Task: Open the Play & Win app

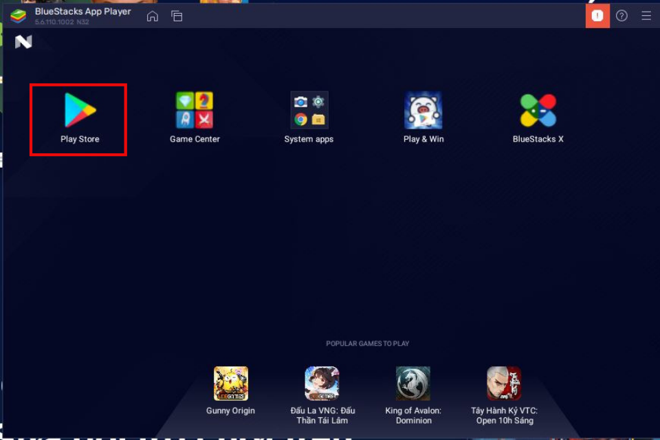Action: coord(423,110)
